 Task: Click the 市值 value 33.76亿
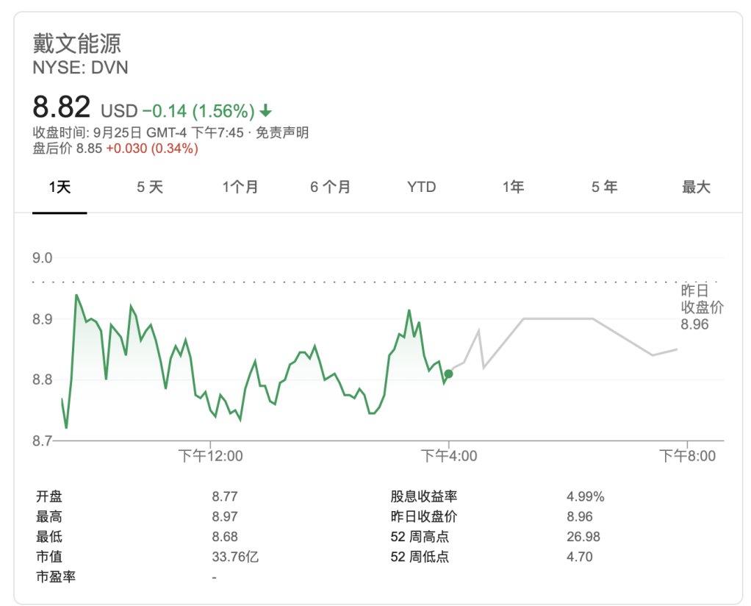[235, 557]
